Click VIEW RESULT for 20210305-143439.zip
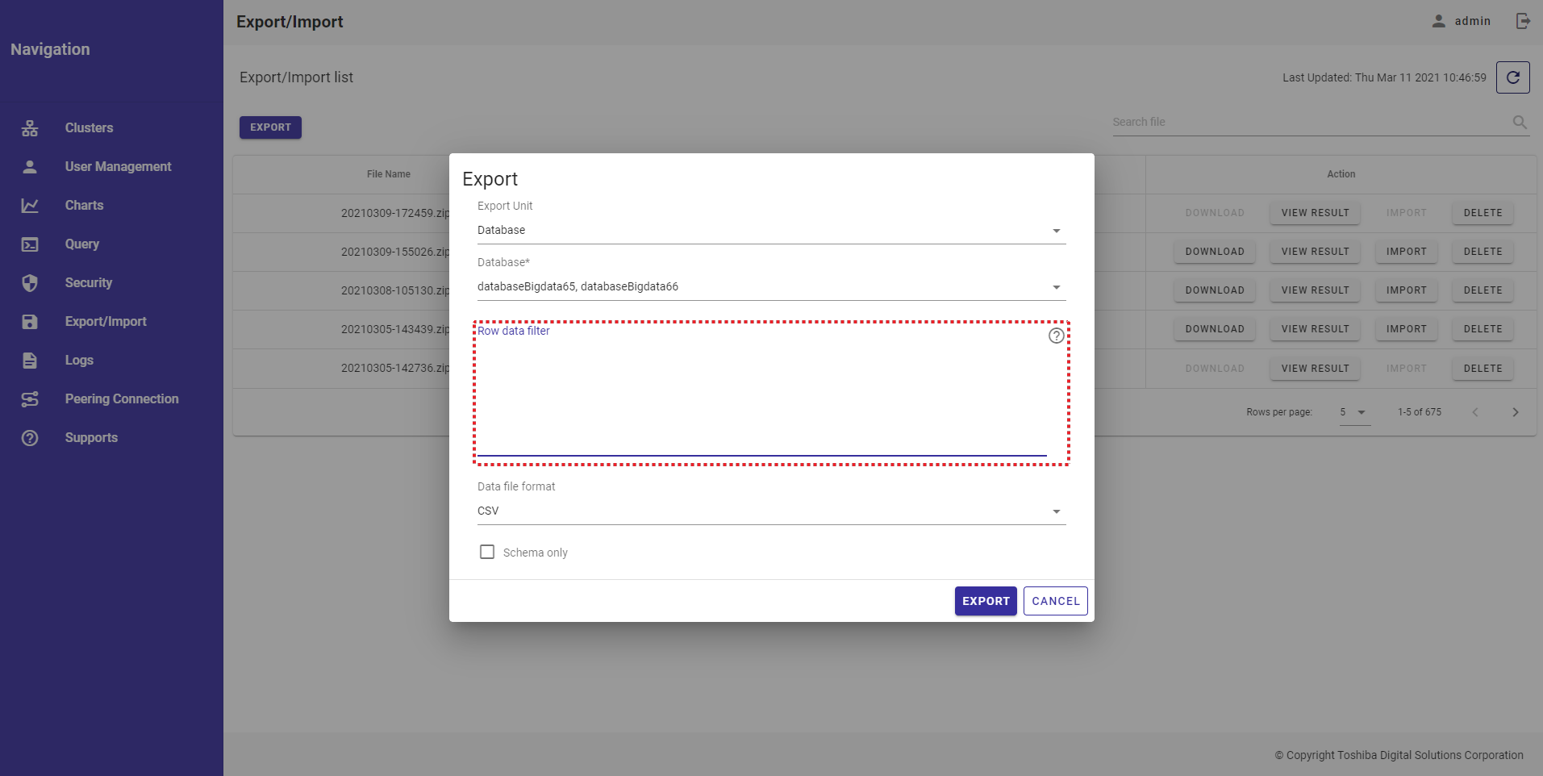 click(1315, 329)
